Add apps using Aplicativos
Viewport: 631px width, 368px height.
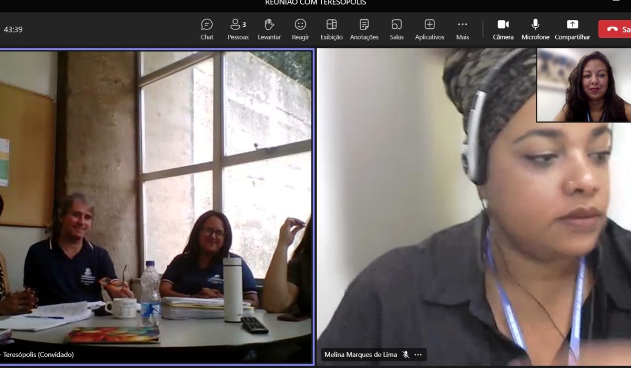430,29
